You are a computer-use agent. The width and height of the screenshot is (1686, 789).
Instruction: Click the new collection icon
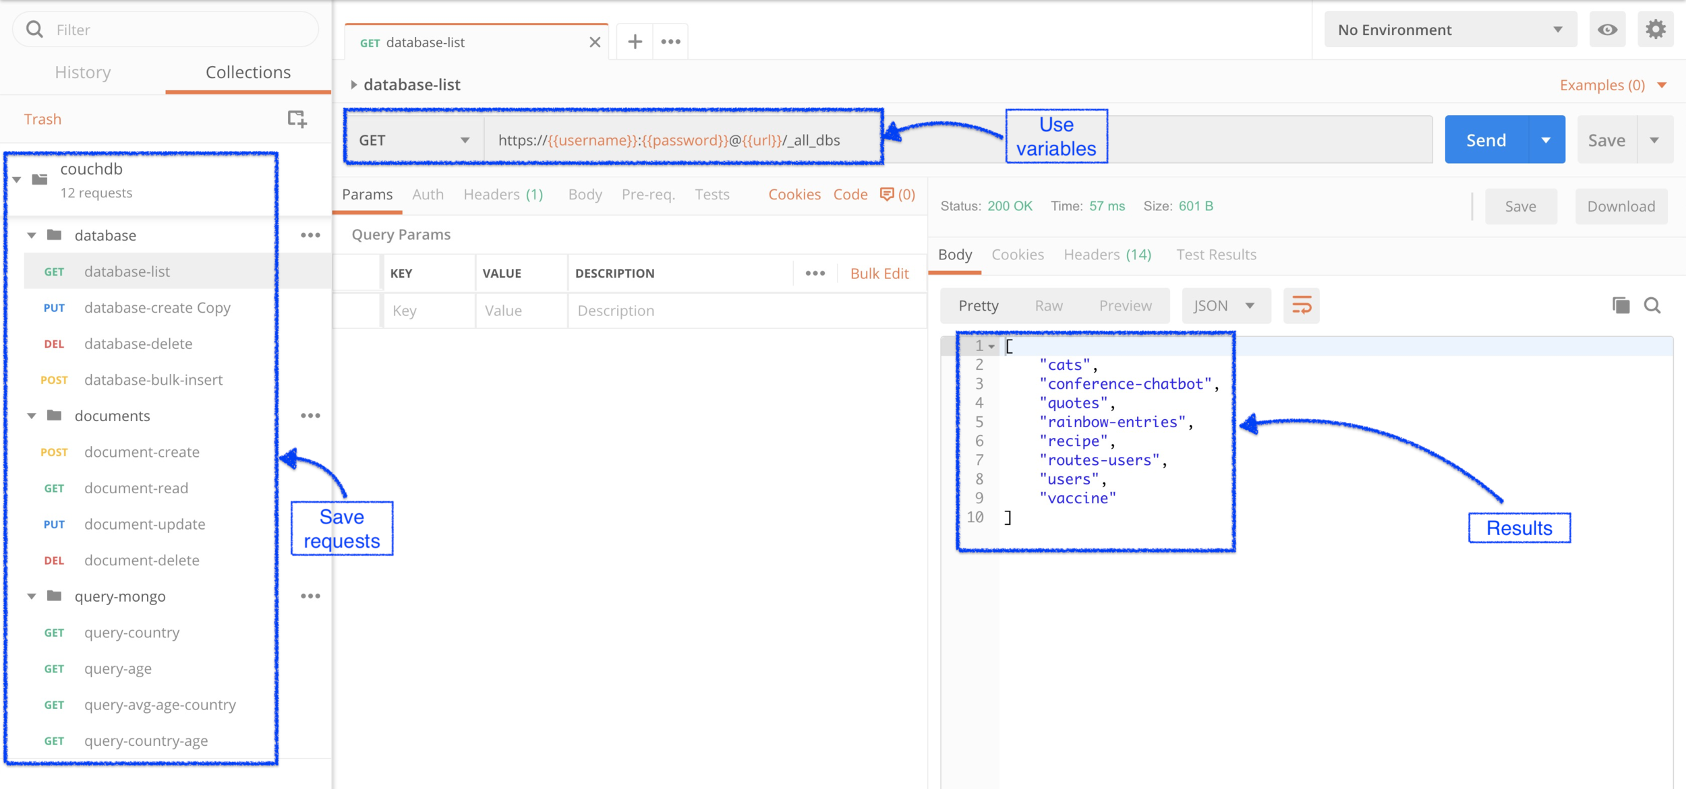pos(297,119)
